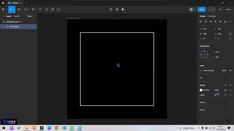This screenshot has width=234, height=131.
Task: Select the Text tool
Action: (x=40, y=9)
